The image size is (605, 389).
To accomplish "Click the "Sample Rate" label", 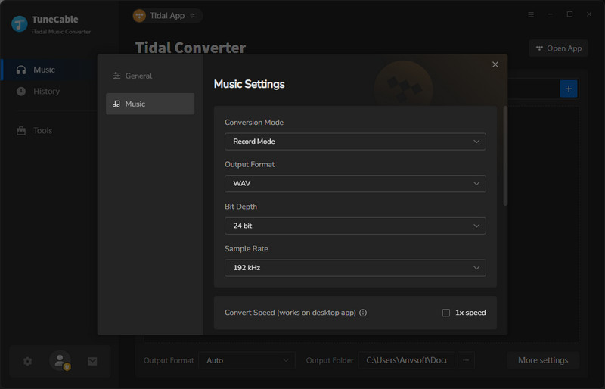I will 247,249.
